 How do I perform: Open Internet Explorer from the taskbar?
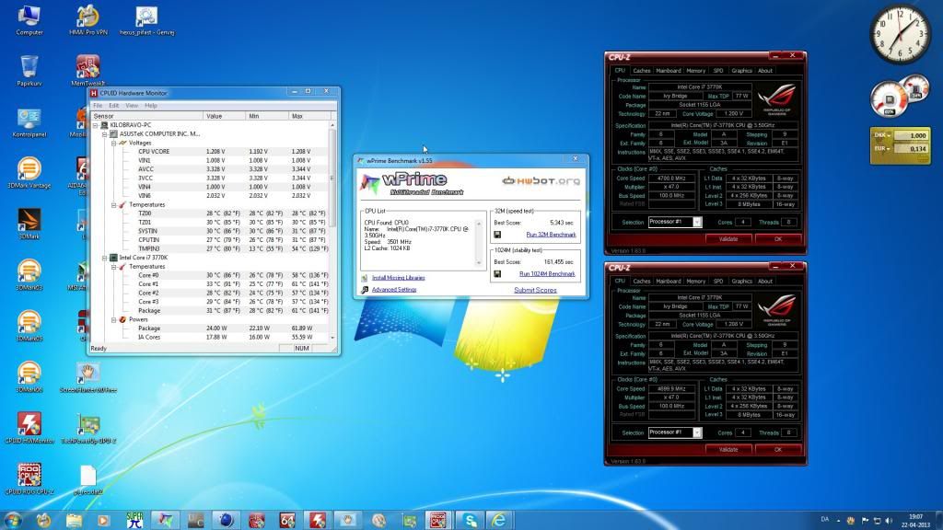pyautogui.click(x=499, y=520)
